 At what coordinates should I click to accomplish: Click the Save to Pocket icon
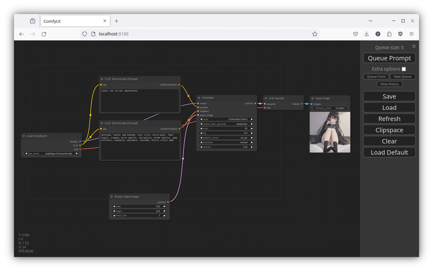click(x=355, y=34)
